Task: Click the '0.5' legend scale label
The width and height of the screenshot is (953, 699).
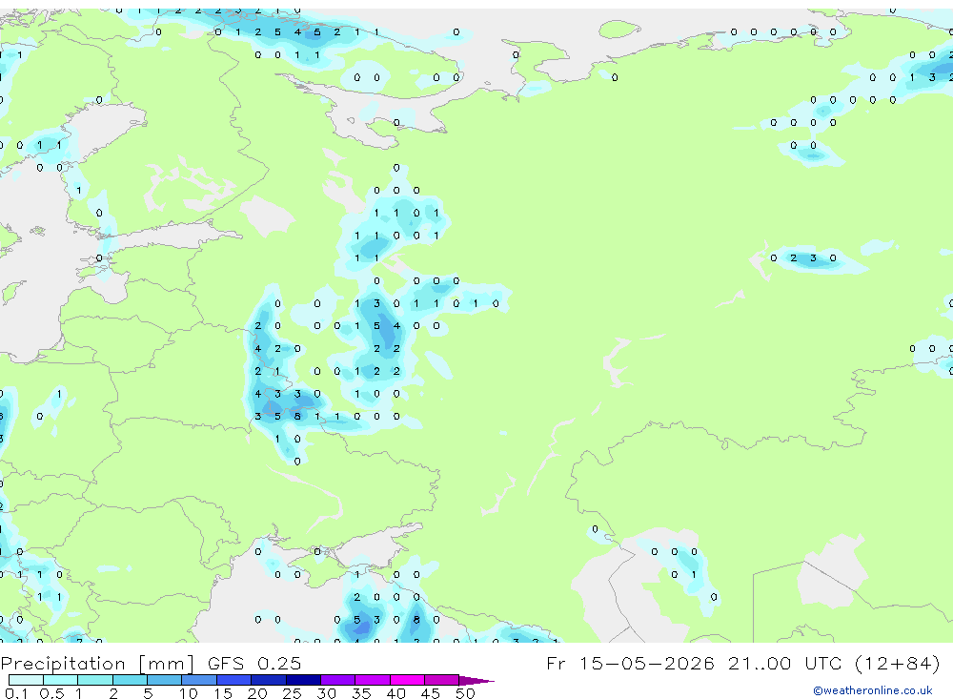Action: click(x=51, y=693)
